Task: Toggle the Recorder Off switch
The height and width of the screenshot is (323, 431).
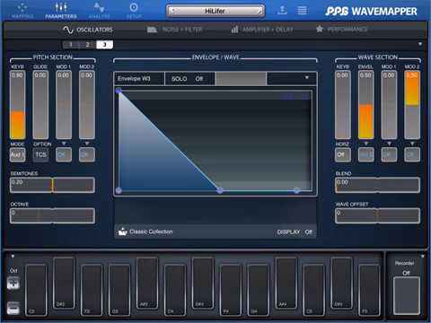Action: click(x=406, y=273)
